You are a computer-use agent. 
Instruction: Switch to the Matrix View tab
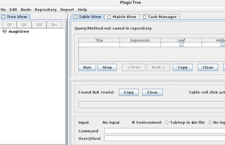tap(122, 17)
